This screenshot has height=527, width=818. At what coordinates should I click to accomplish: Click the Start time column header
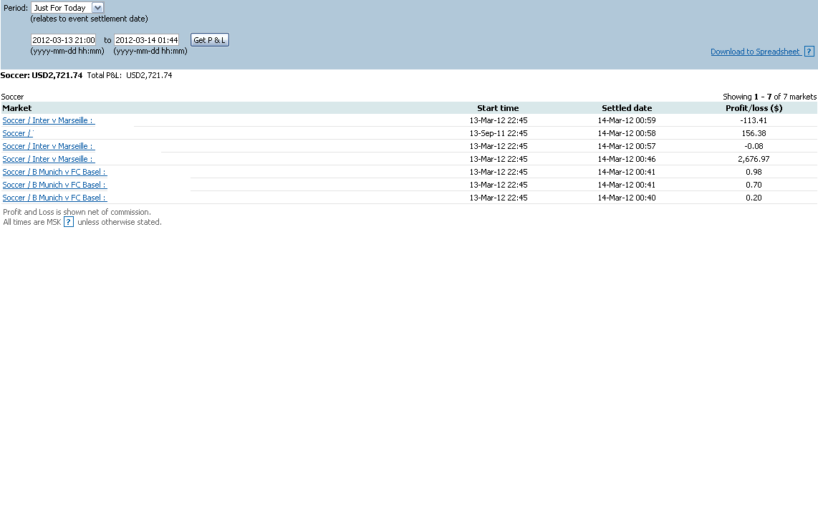[x=499, y=108]
